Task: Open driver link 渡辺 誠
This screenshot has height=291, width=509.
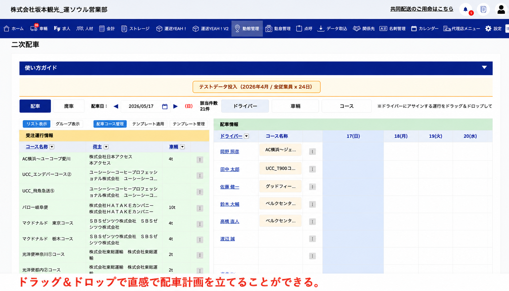Action: click(x=228, y=239)
